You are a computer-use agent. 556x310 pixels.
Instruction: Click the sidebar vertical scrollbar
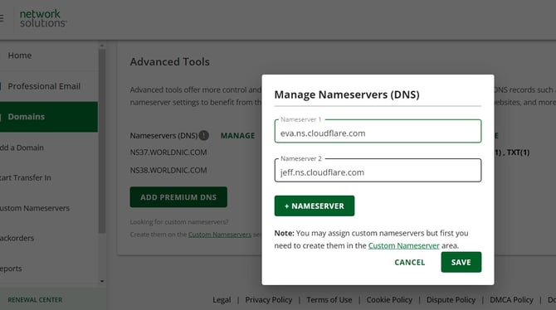click(102, 142)
